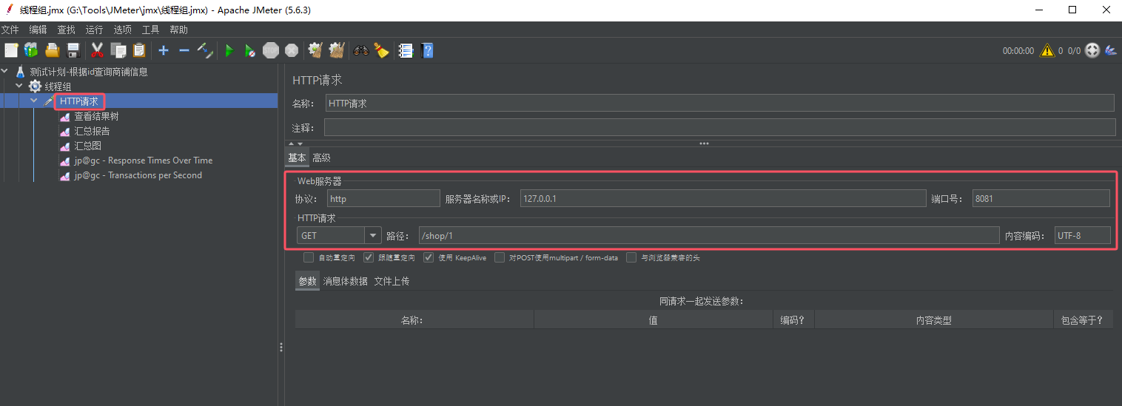Start test without pauses icon

[250, 50]
